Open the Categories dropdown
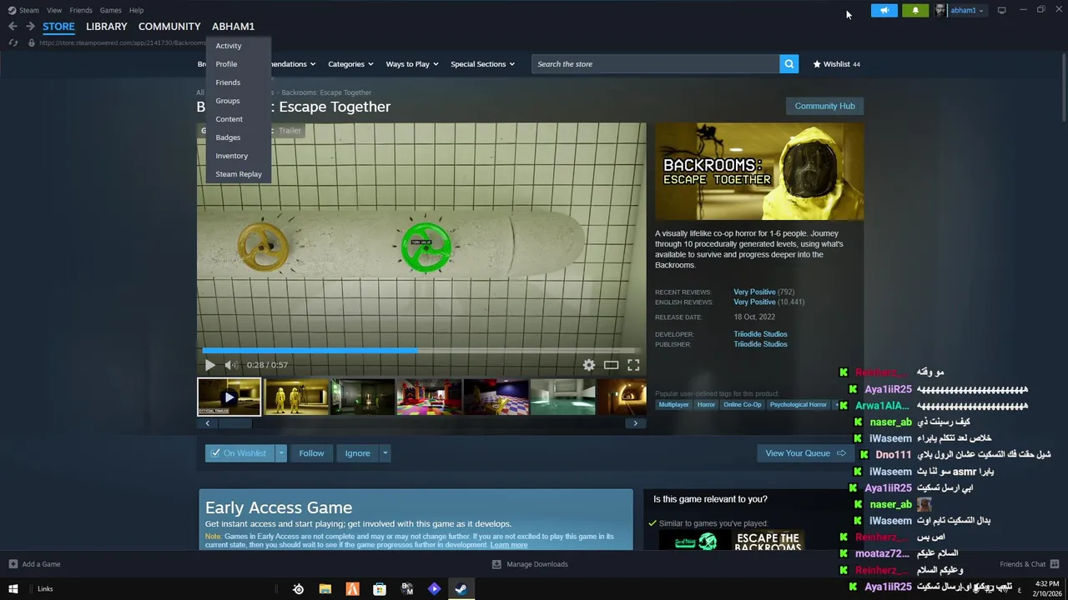Viewport: 1068px width, 600px height. (350, 64)
